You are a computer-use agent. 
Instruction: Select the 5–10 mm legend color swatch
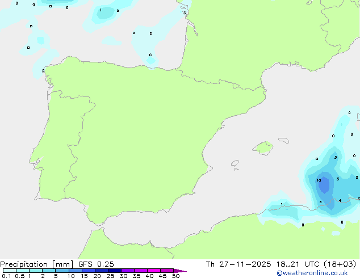tap(62, 271)
